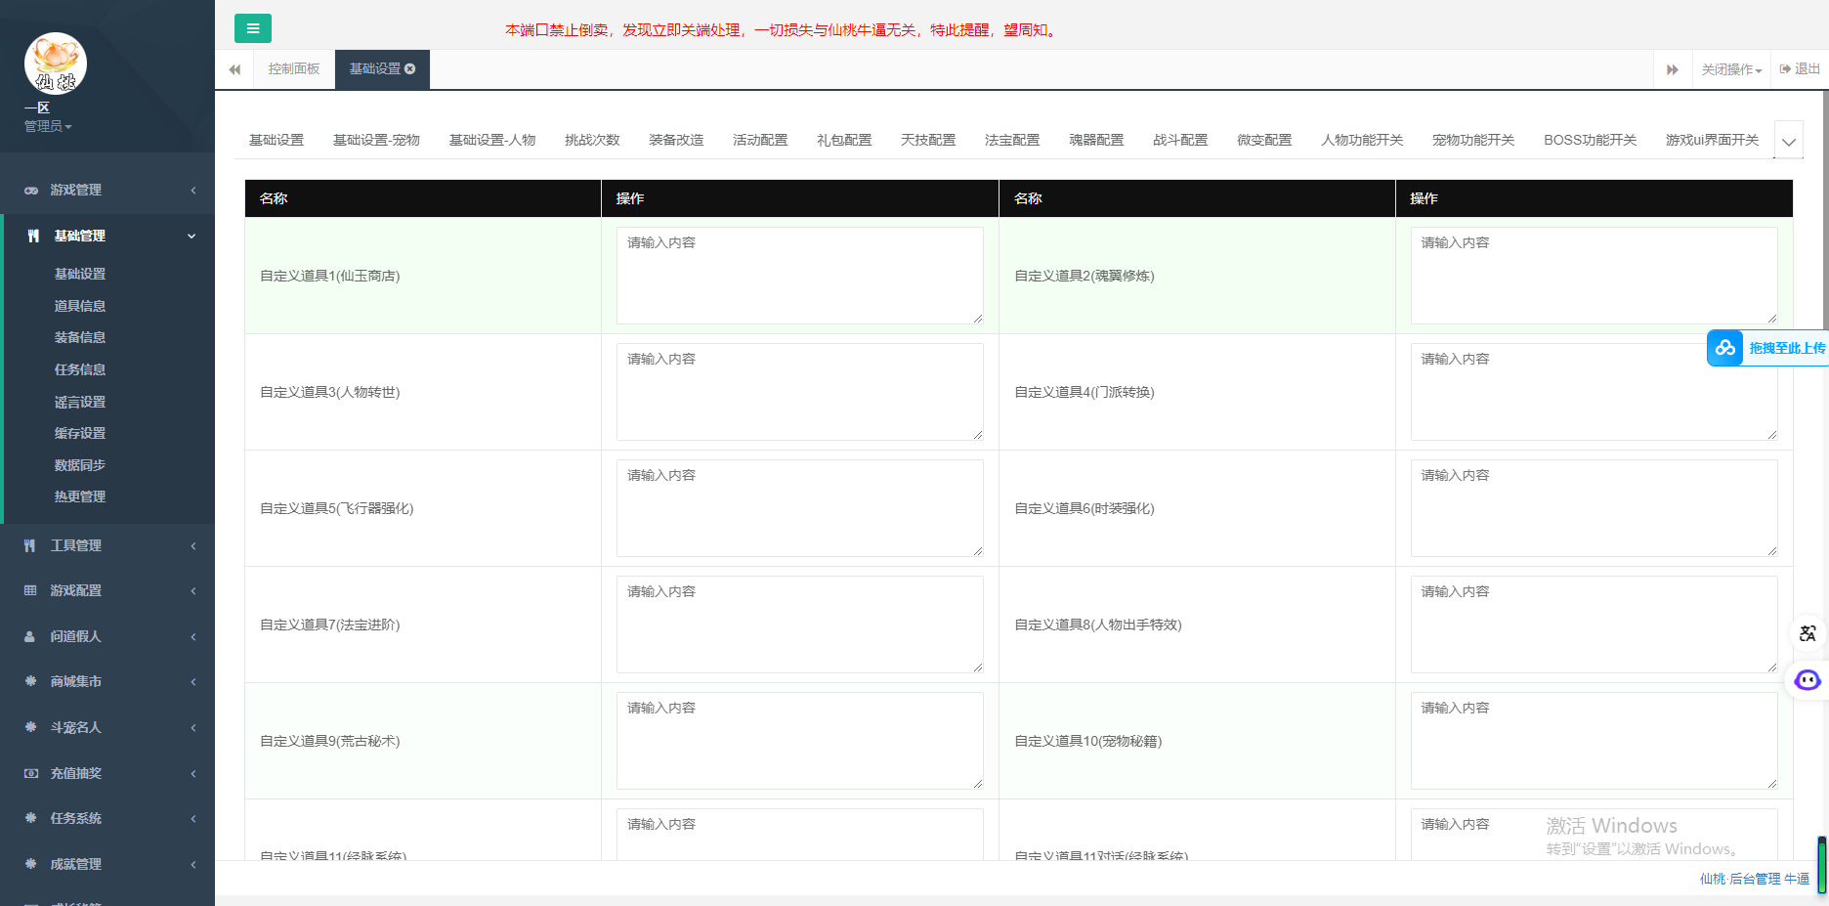Click the 工具管理 menu icon
This screenshot has height=906, width=1829.
point(30,545)
